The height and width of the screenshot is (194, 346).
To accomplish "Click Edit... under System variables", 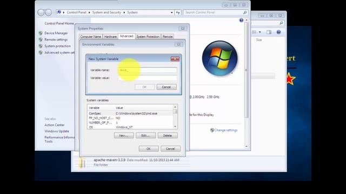I will [145, 136].
